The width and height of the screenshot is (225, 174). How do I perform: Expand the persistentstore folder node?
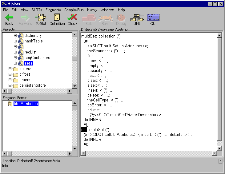[x=10, y=85]
